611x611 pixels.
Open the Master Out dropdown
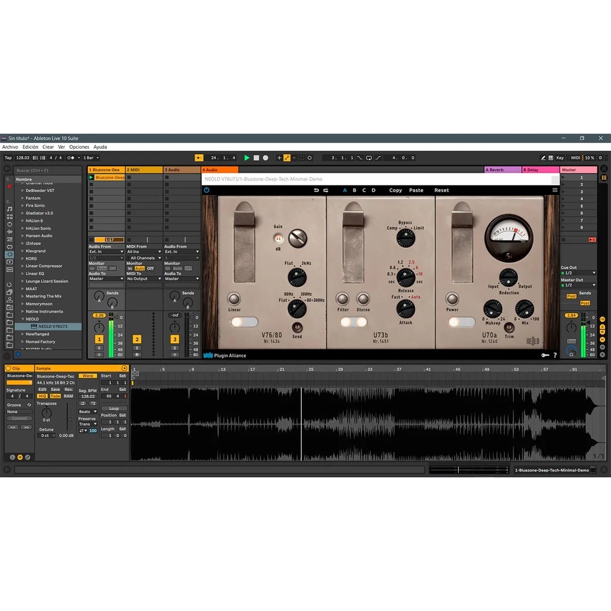(578, 285)
